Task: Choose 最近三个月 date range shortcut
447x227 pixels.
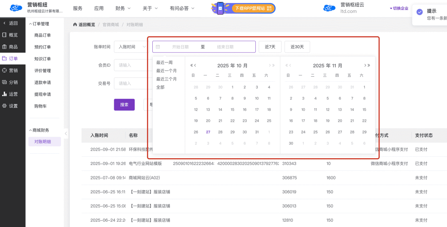Action: (166, 79)
